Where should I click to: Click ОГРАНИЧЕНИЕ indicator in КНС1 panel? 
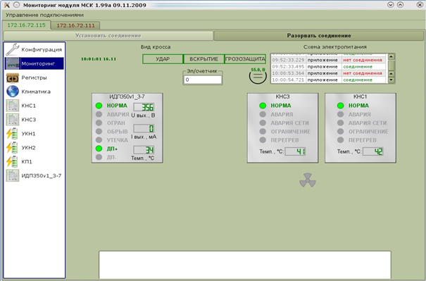[x=340, y=131]
